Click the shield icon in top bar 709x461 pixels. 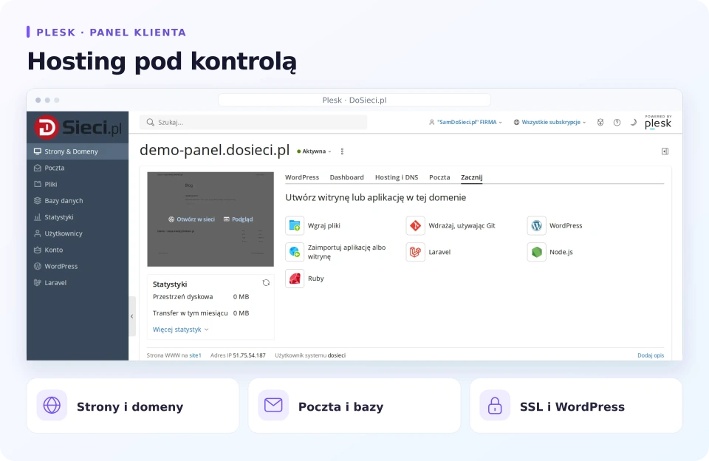pyautogui.click(x=600, y=122)
